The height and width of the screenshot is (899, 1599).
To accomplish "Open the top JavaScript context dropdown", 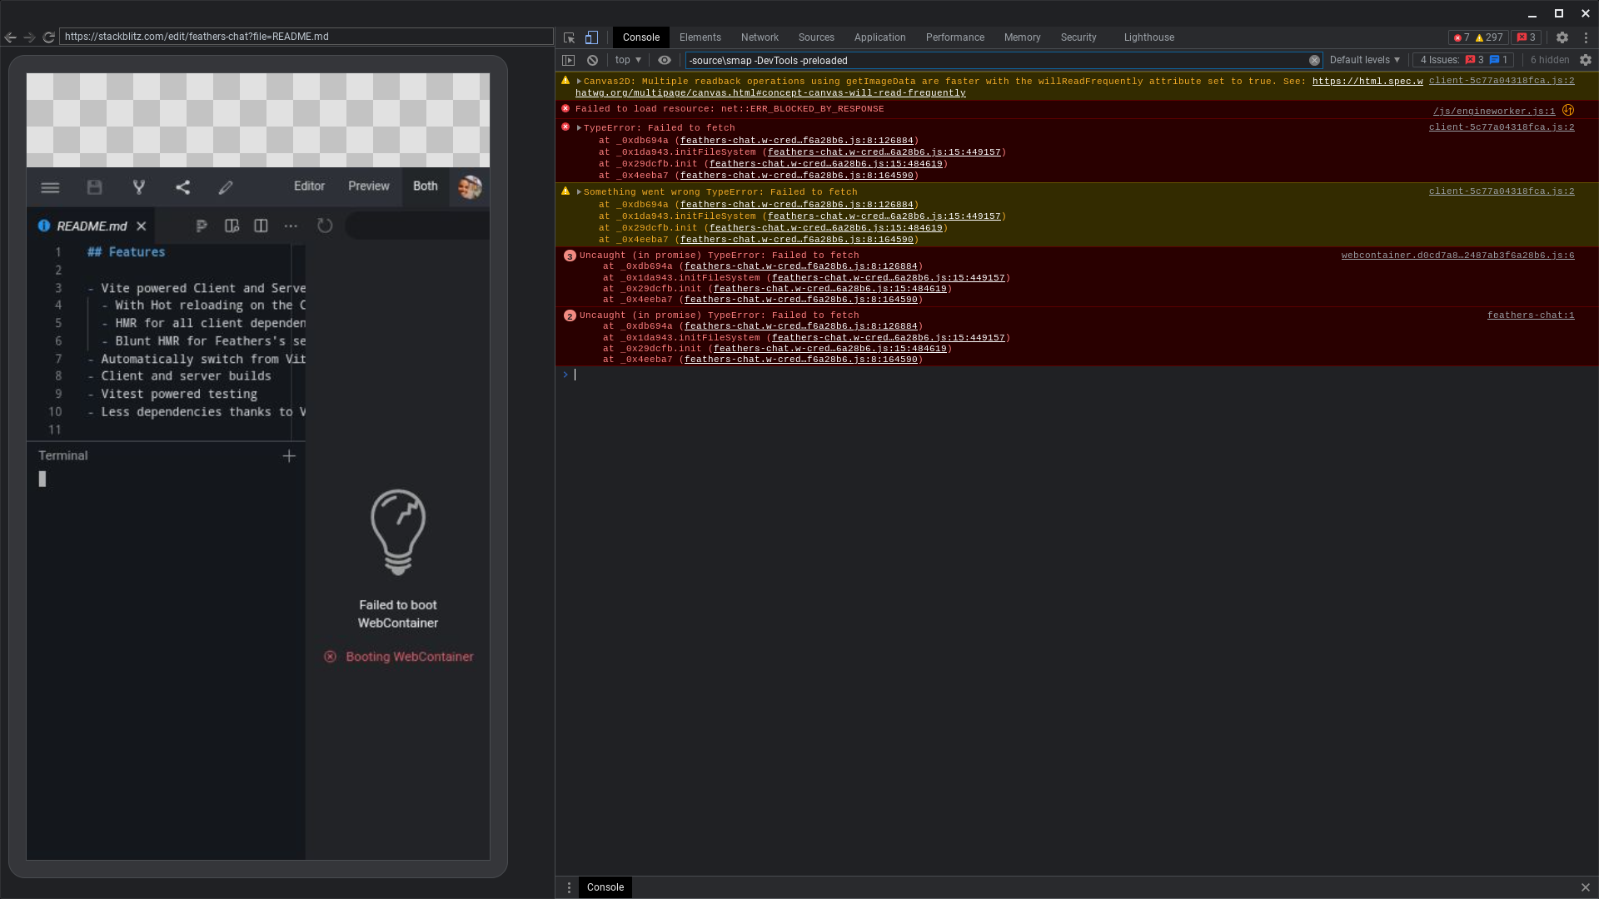I will coord(628,60).
